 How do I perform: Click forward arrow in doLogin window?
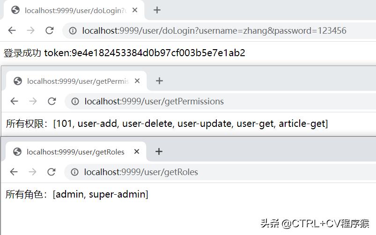[30, 30]
